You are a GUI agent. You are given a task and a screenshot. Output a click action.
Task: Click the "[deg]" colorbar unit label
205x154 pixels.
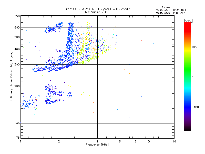pyautogui.click(x=188, y=21)
